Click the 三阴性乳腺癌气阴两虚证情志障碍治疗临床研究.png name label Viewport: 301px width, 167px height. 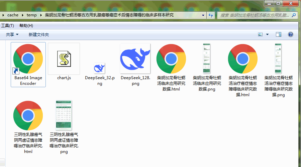(x=64, y=143)
